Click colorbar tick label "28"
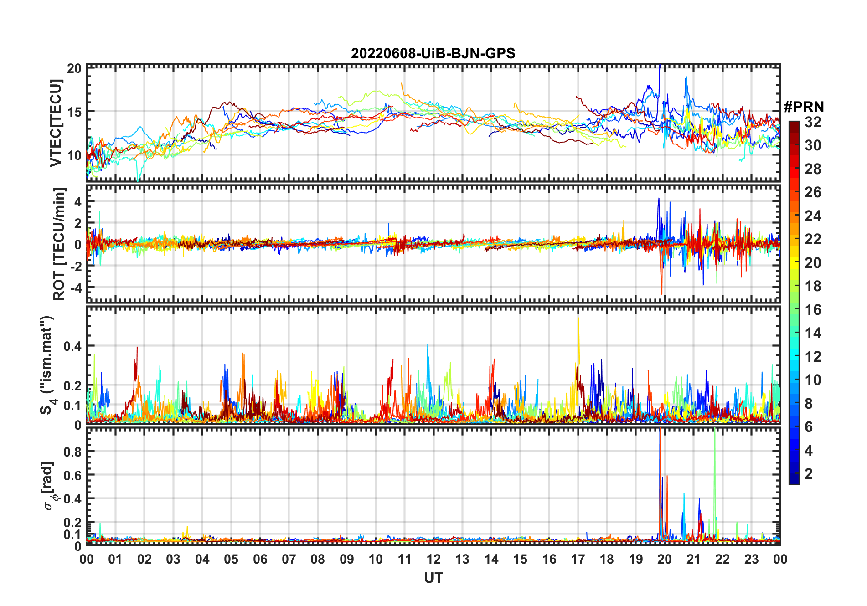Image resolution: width=867 pixels, height=606 pixels. (x=813, y=169)
